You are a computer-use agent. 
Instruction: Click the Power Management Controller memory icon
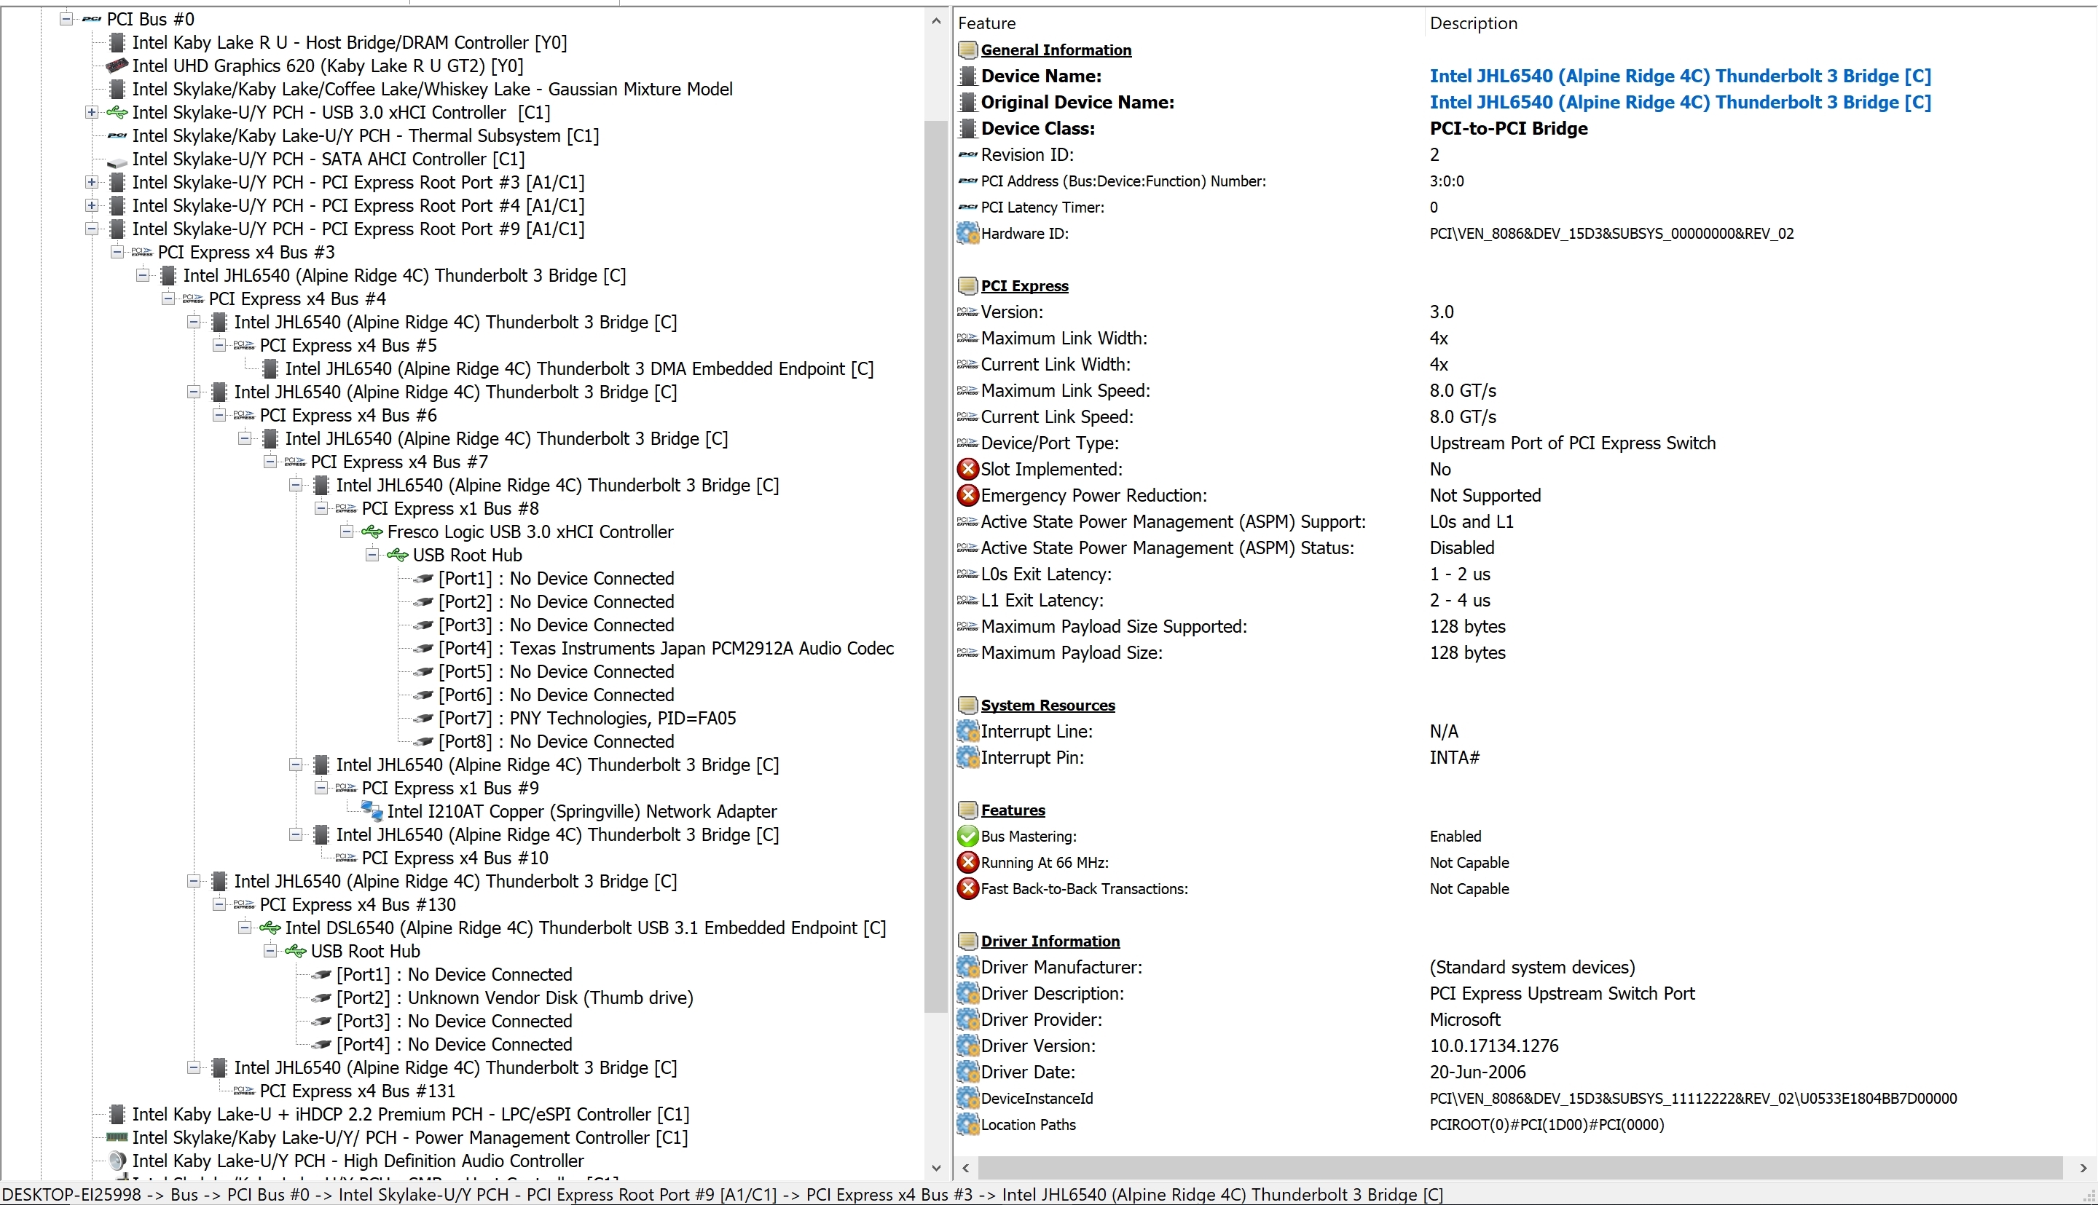pos(117,1137)
